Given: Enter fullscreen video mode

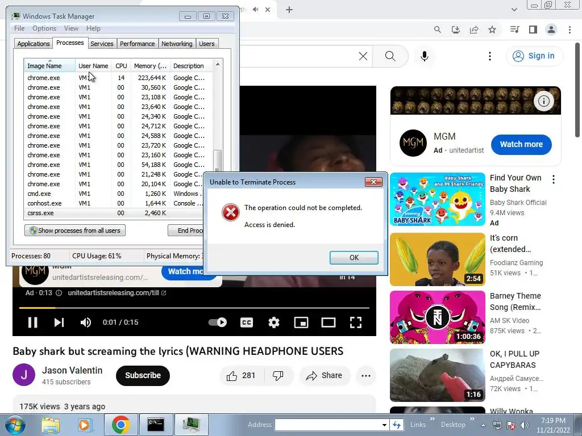Looking at the screenshot, I should click(356, 322).
